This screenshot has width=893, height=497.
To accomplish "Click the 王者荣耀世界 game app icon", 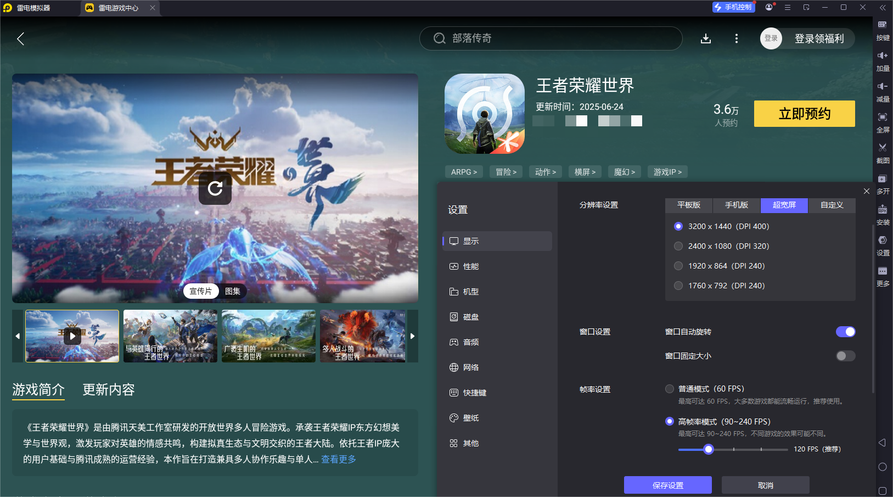I will [x=485, y=114].
